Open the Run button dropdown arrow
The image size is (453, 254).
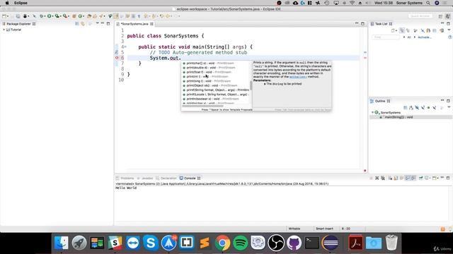pos(52,16)
